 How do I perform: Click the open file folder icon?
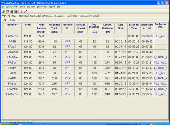(3, 12)
